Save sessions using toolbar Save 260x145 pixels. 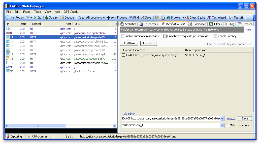pos(146,18)
